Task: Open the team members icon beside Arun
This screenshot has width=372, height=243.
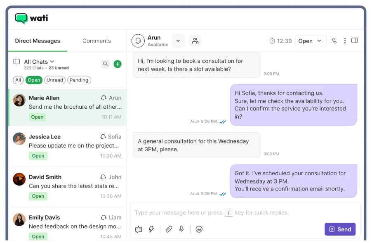Action: point(195,41)
